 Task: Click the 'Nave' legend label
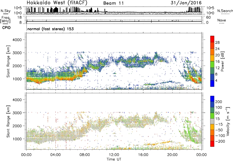[x=222, y=20]
